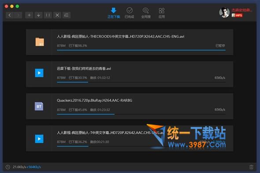The width and height of the screenshot is (260, 173).
Task: Delete task with the X toolbar icon
Action: [x=57, y=15]
